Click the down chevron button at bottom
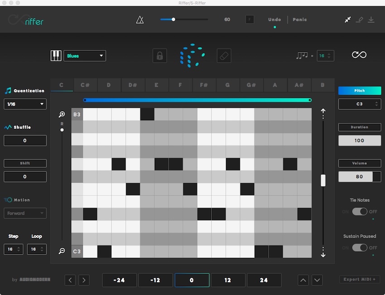Viewport: 385px width, 295px height. (317, 280)
